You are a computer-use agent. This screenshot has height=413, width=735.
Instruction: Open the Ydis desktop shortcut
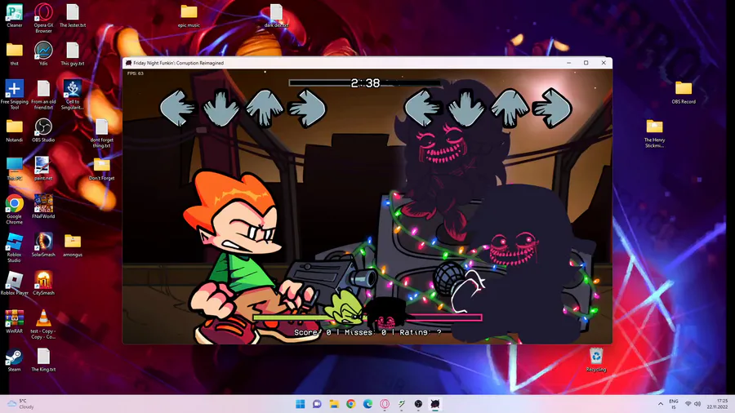point(43,54)
